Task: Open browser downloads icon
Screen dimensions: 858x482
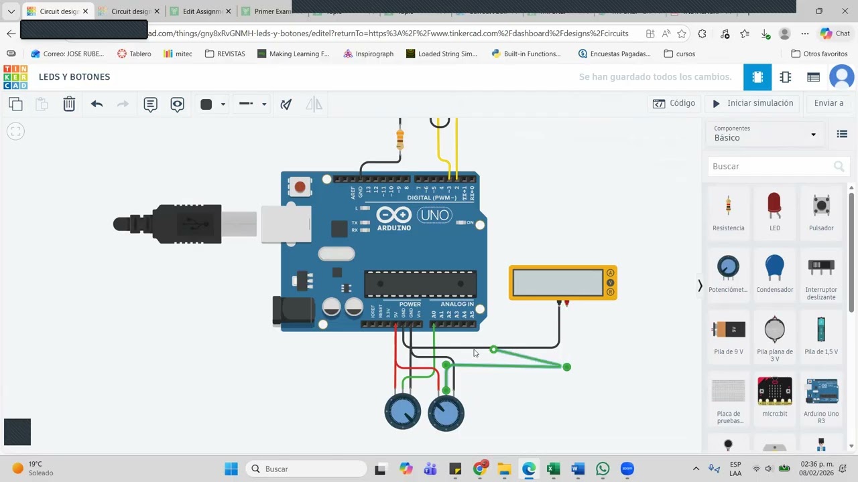Action: [x=765, y=33]
